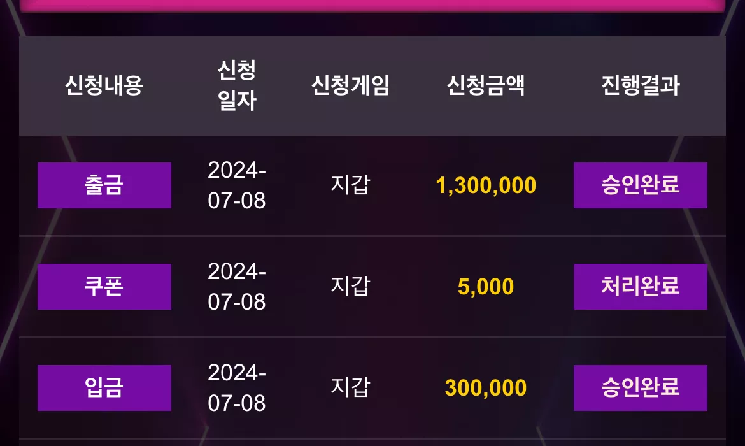Select the date in the 출금 row
Image resolution: width=745 pixels, height=446 pixels.
(237, 185)
